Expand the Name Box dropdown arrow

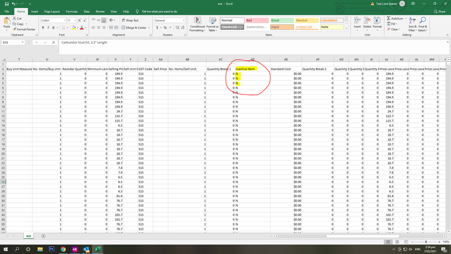tap(23, 42)
